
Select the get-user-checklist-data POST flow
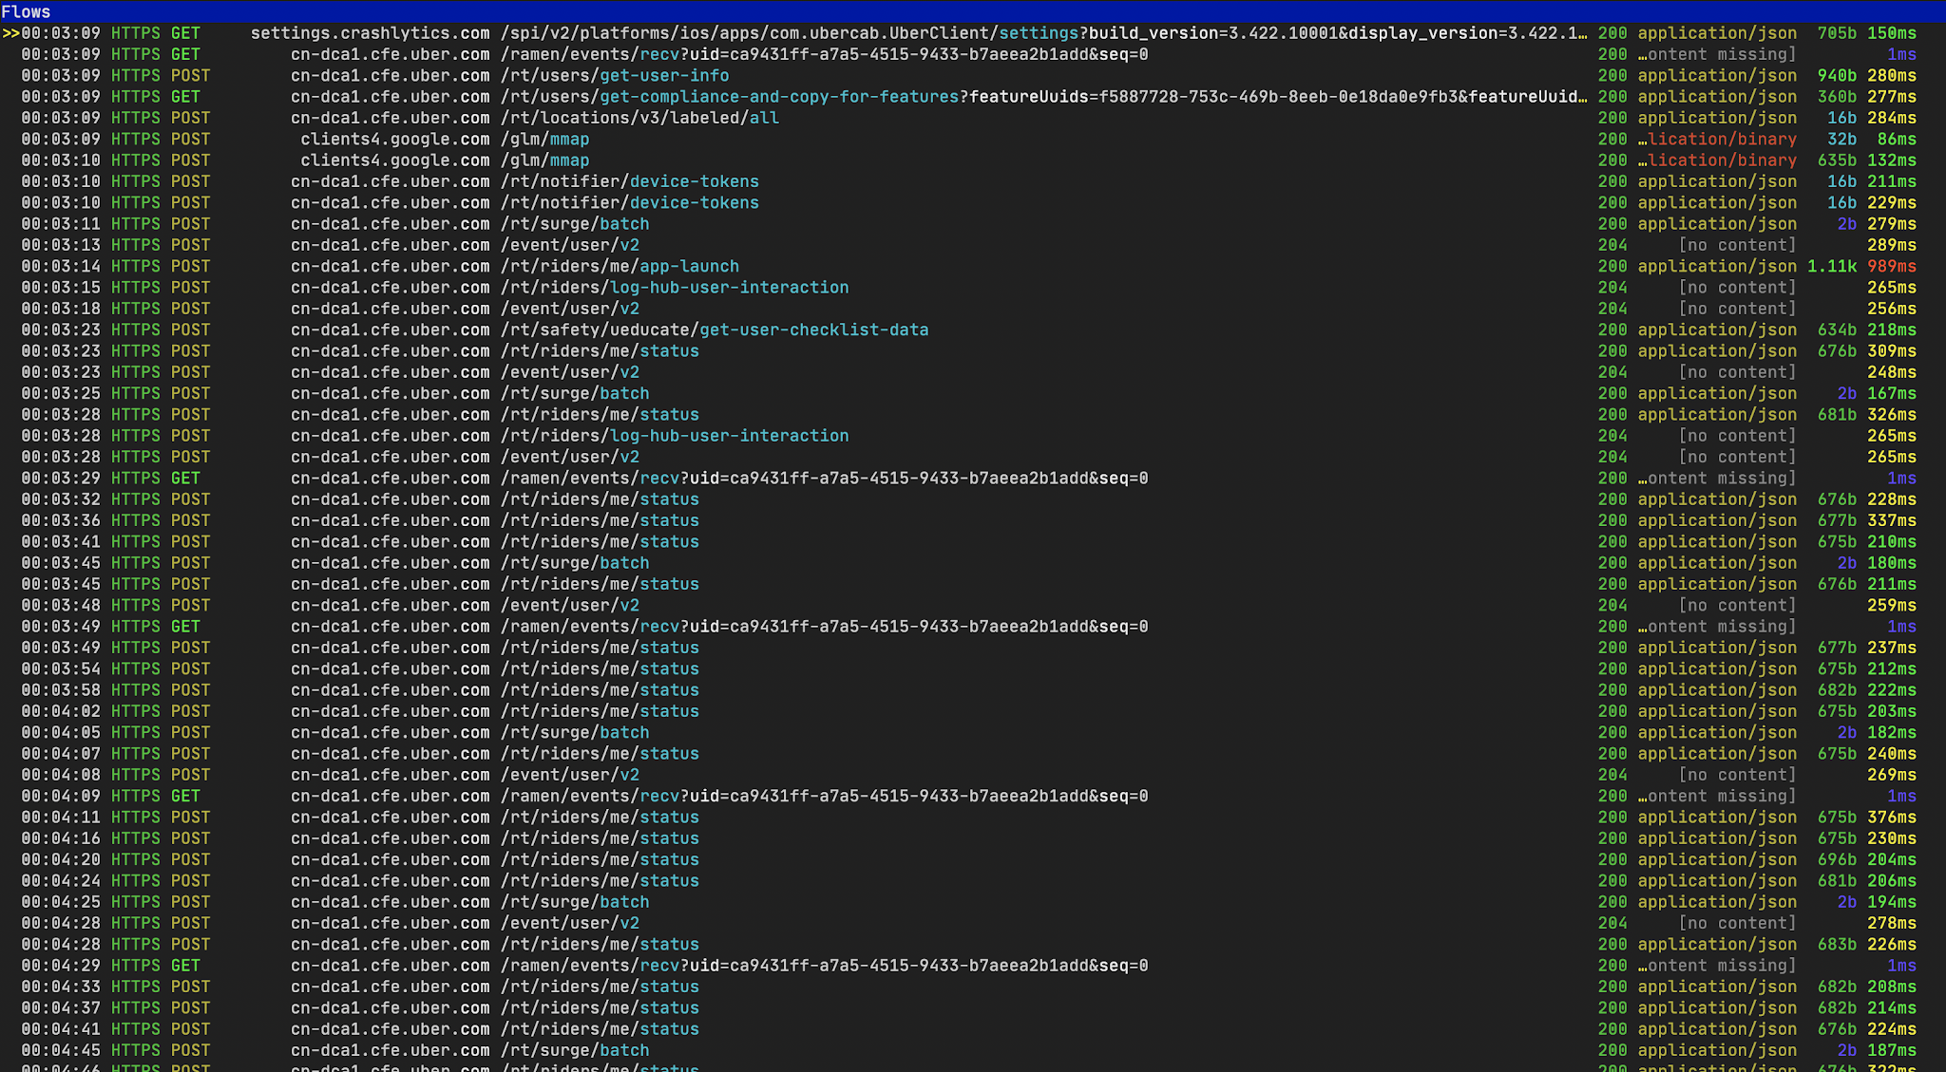[x=715, y=330]
